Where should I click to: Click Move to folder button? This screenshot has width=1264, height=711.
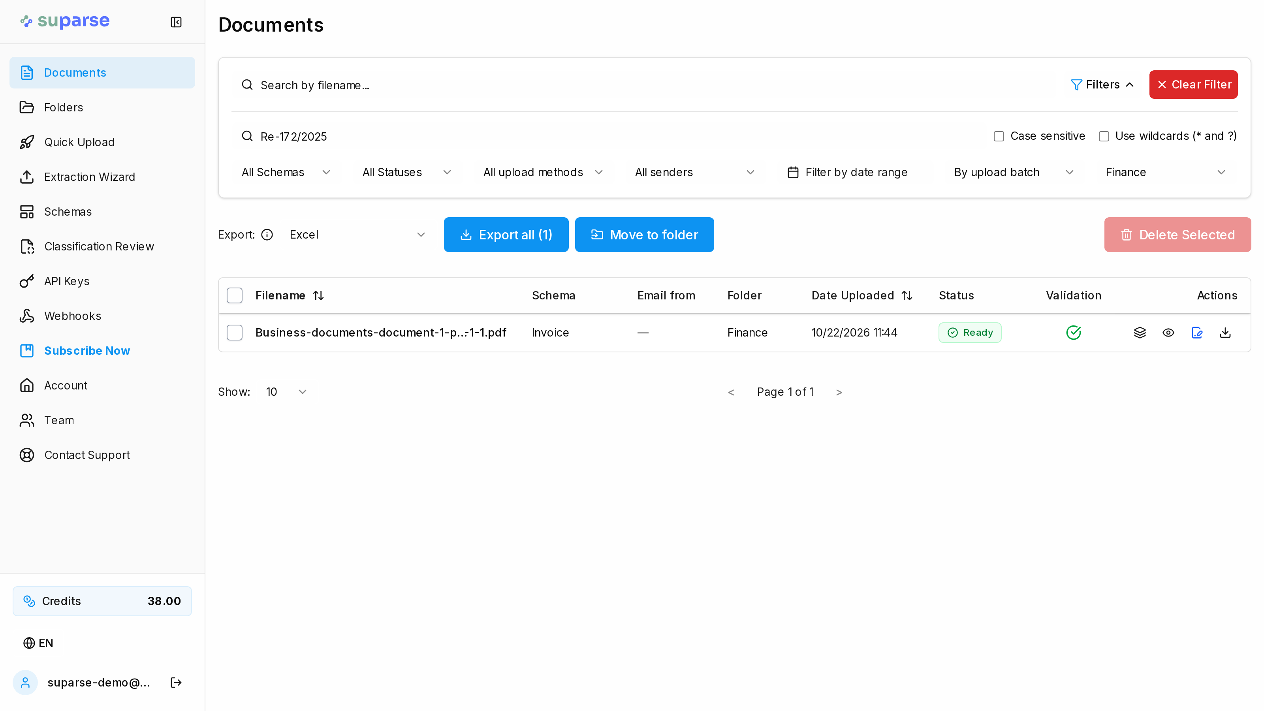click(x=644, y=235)
